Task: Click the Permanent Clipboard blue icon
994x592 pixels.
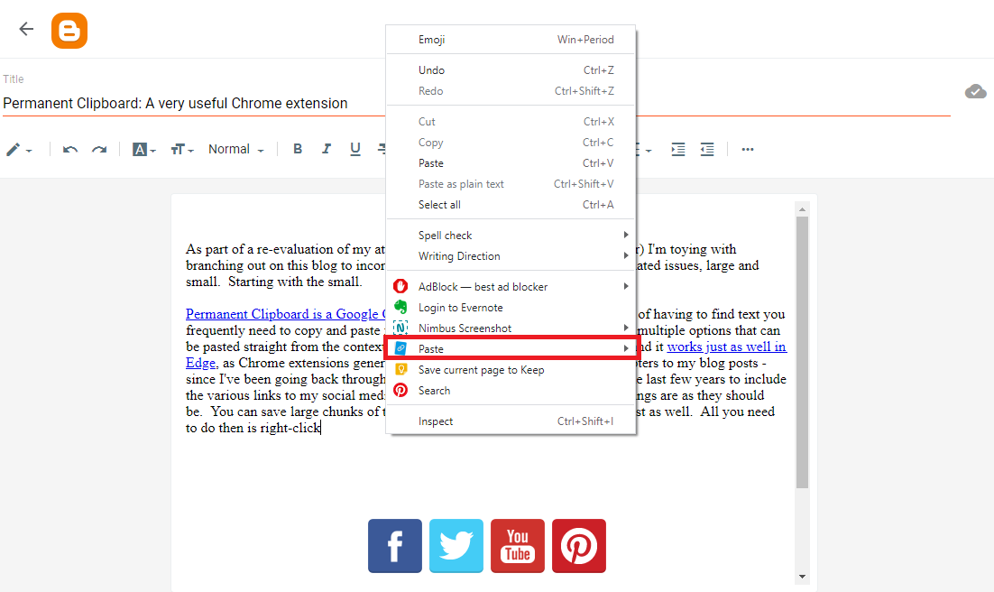Action: click(x=400, y=348)
